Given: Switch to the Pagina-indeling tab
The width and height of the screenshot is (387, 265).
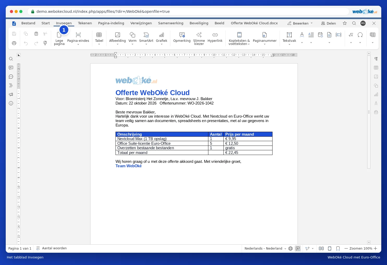Looking at the screenshot, I should [x=111, y=23].
